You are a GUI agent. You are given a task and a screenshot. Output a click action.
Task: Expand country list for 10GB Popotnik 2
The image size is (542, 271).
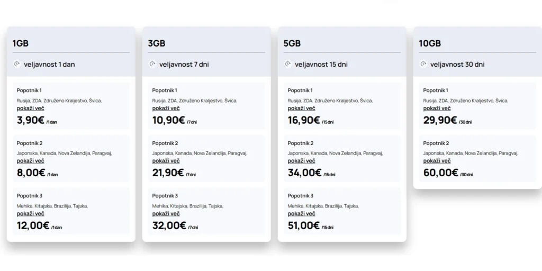tap(437, 161)
